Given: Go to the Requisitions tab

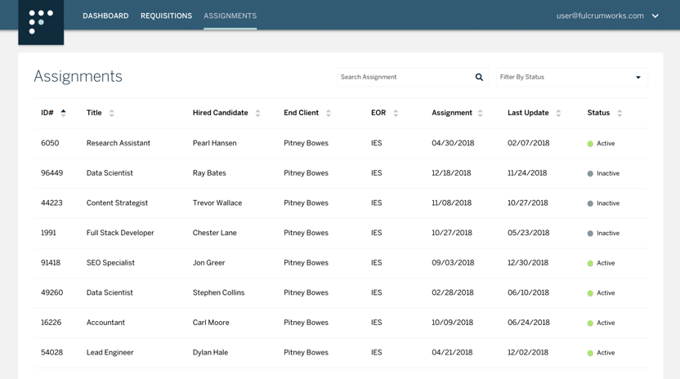Looking at the screenshot, I should [166, 16].
